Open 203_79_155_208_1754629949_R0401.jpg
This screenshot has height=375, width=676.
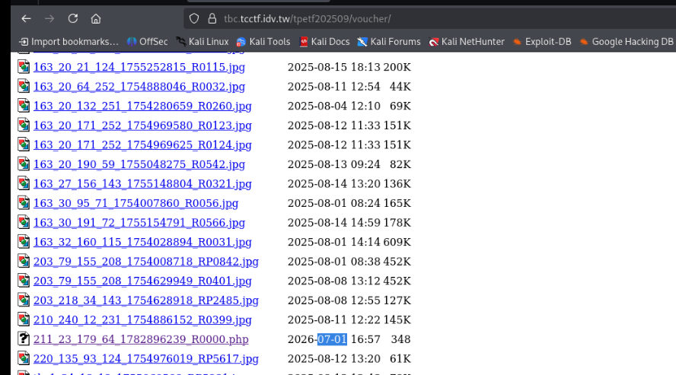pos(142,281)
